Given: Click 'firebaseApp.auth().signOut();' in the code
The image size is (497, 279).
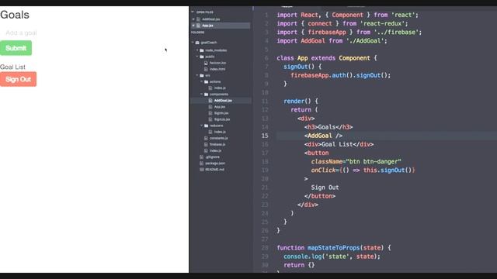Looking at the screenshot, I should [341, 75].
